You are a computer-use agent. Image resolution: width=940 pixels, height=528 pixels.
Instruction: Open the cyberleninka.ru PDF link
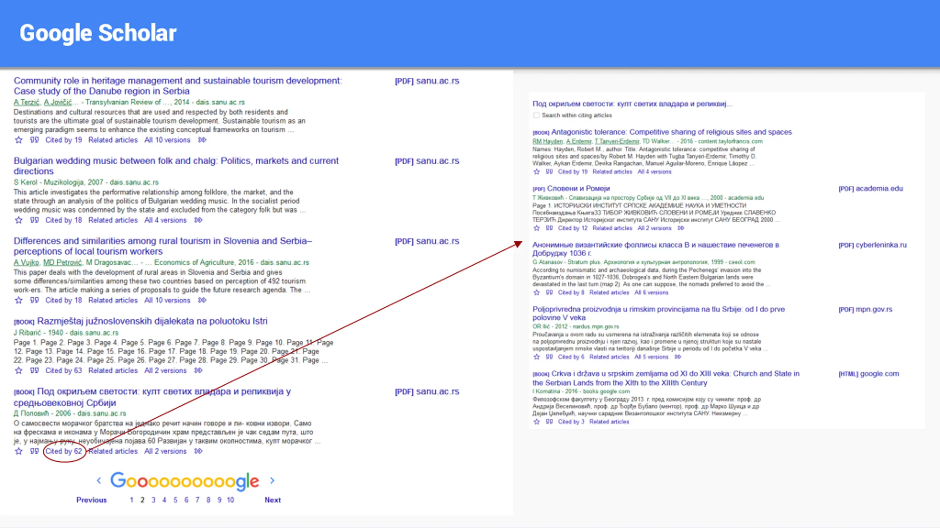[x=872, y=245]
